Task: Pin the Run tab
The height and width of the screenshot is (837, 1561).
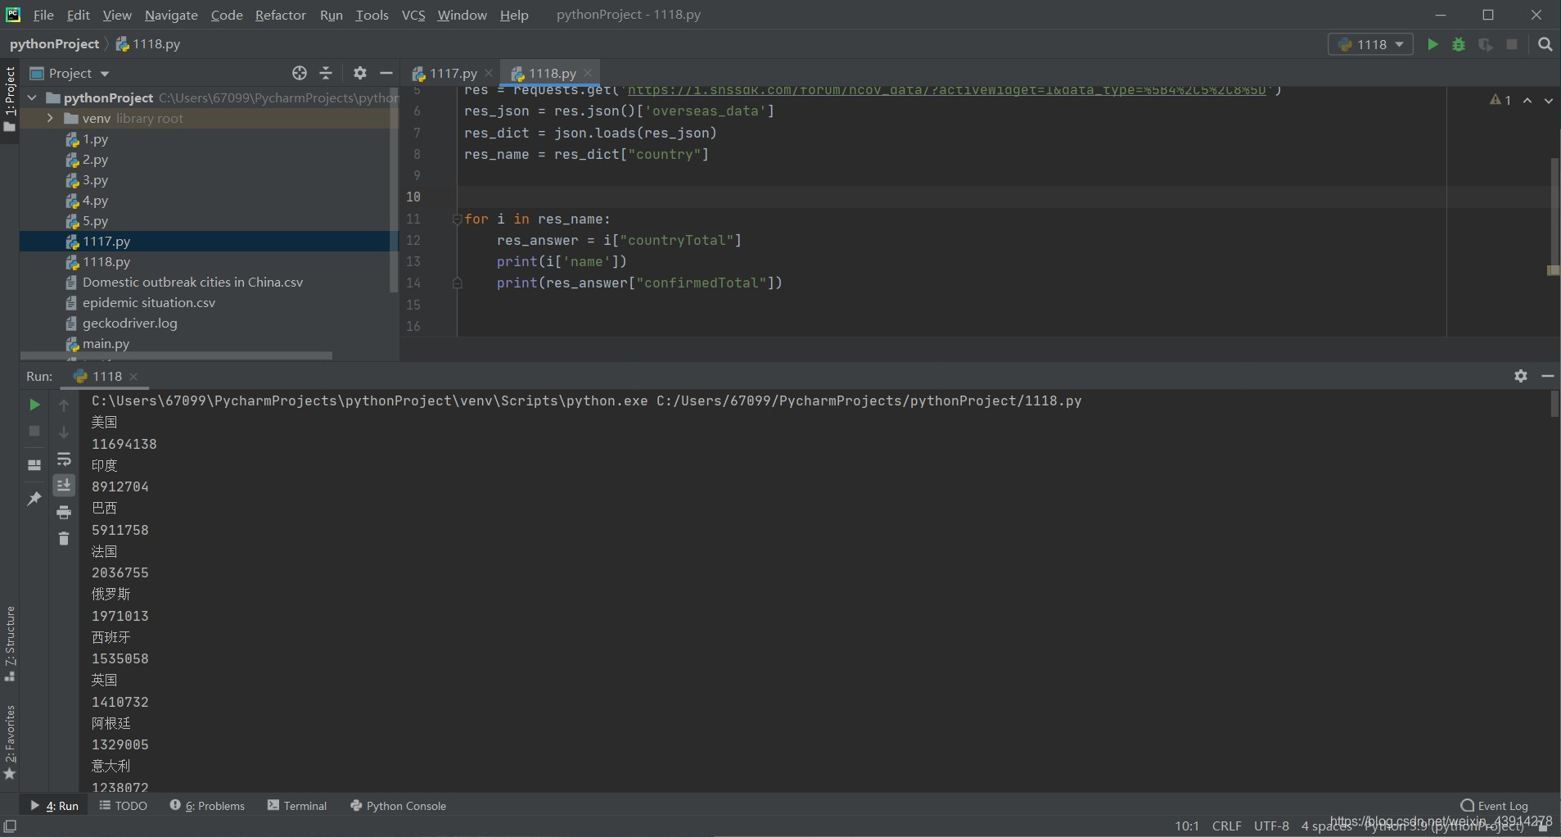Action: coord(34,499)
